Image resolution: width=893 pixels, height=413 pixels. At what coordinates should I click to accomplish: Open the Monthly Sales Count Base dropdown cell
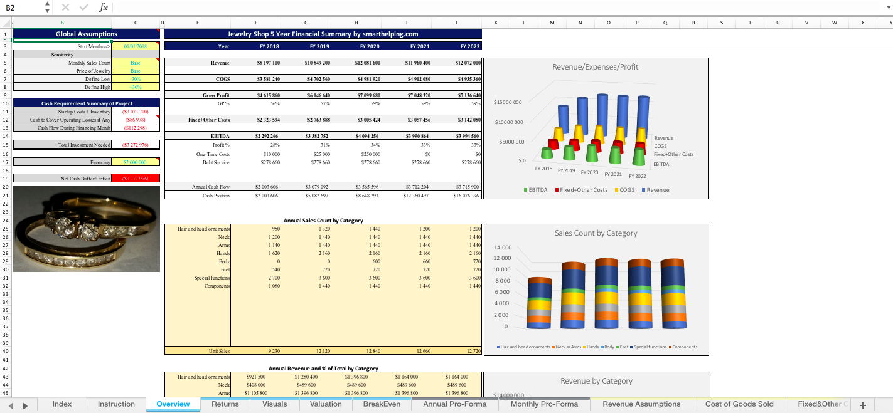(134, 63)
